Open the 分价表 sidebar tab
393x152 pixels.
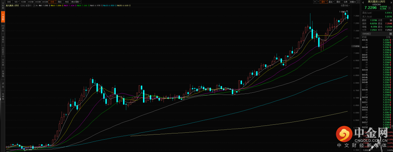click(3, 62)
